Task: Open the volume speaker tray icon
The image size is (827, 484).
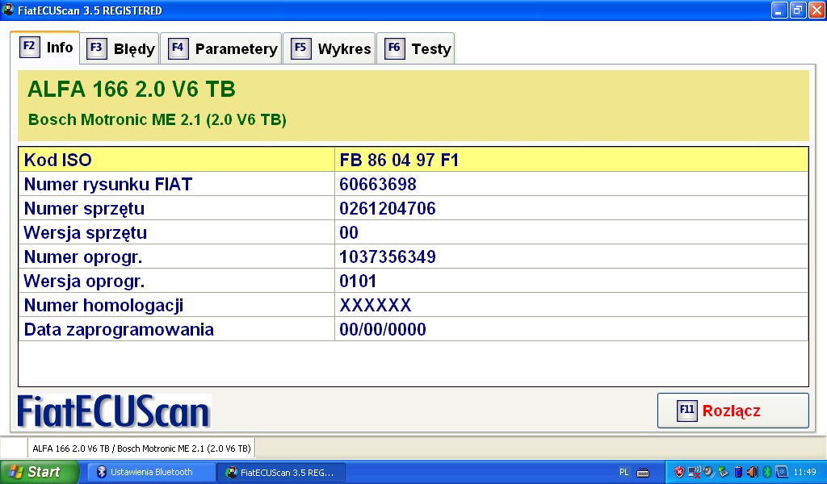Action: [x=752, y=472]
